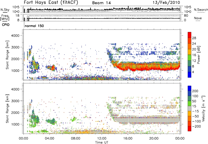Screen dimensions: 208x144
Task: Pick the gray segment of velocity colorbar
Action: coord(190,109)
